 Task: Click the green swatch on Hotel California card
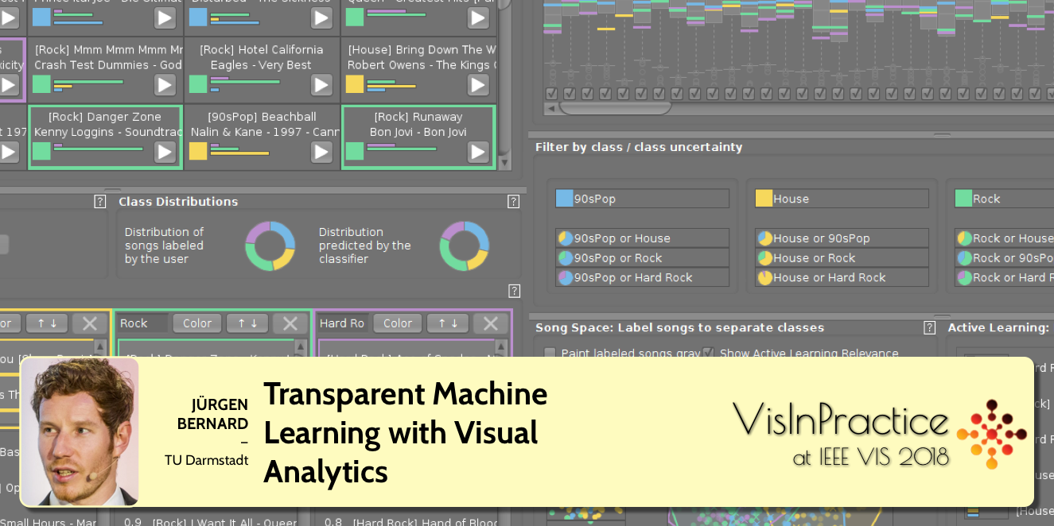click(198, 84)
